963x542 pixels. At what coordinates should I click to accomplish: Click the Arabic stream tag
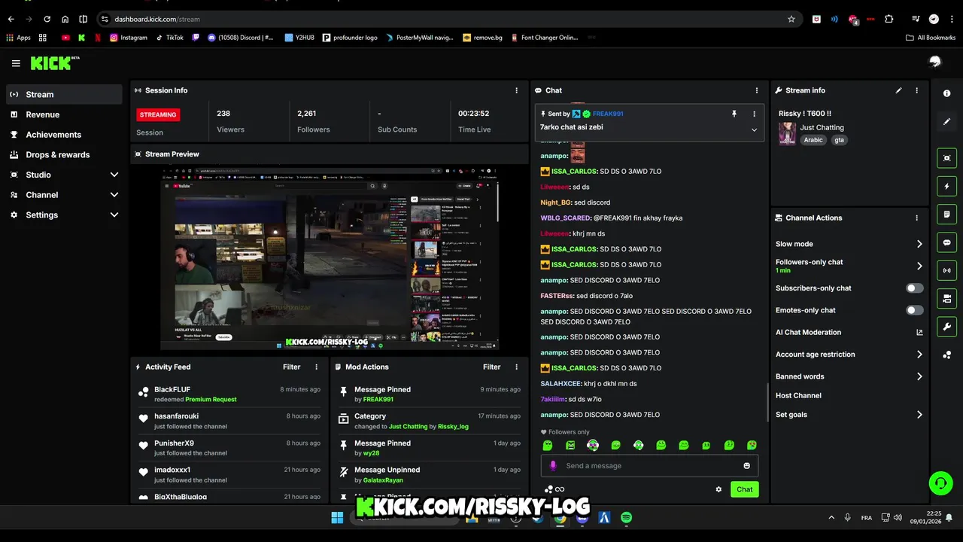pos(813,140)
